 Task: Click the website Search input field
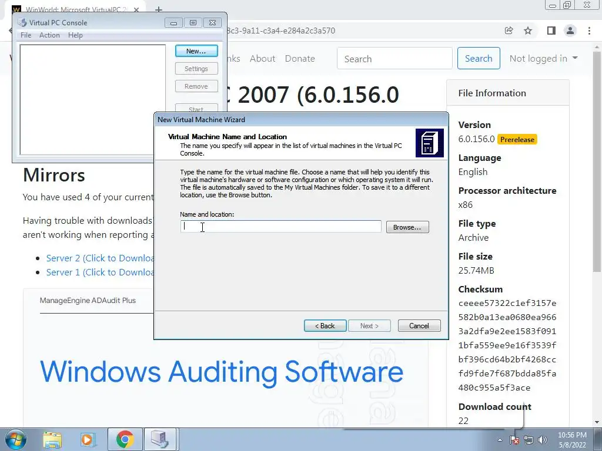point(394,58)
